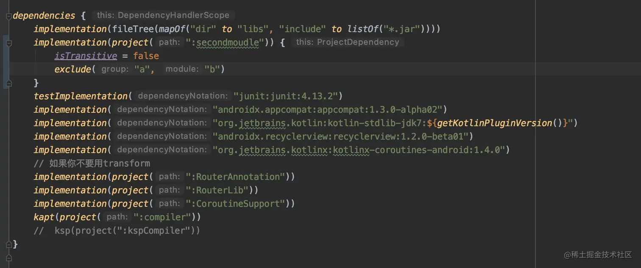Click dependencyNotation hint on the junit line
Screen dimensions: 641x268
[x=182, y=96]
